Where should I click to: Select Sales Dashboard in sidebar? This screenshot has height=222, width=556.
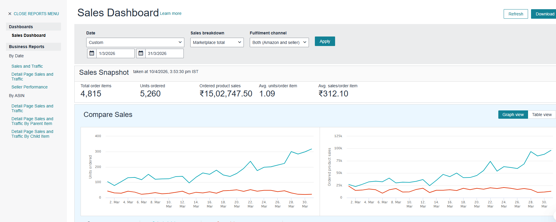[29, 35]
